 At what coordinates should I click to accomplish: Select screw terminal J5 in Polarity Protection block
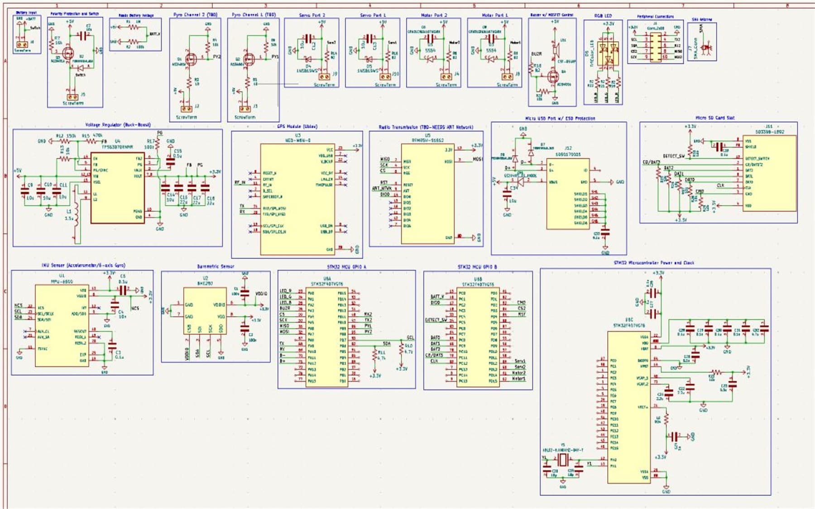[72, 97]
